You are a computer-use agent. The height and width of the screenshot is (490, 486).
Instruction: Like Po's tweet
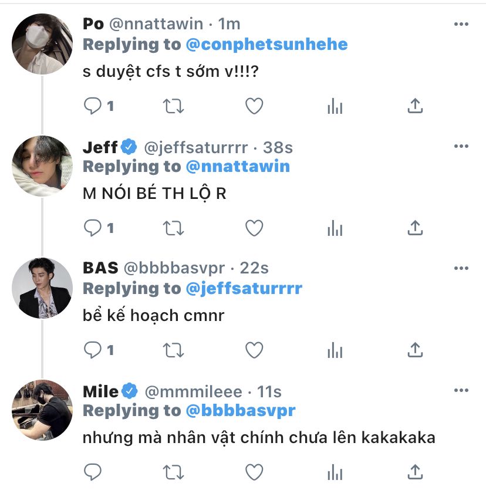tap(254, 106)
